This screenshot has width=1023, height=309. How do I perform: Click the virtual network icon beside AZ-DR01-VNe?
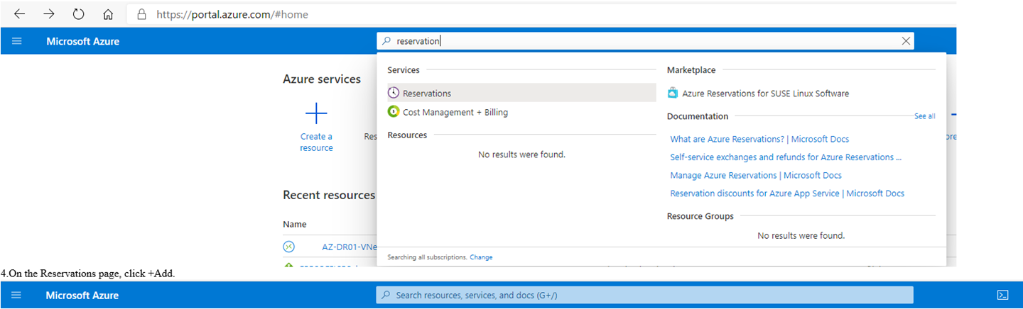(288, 247)
